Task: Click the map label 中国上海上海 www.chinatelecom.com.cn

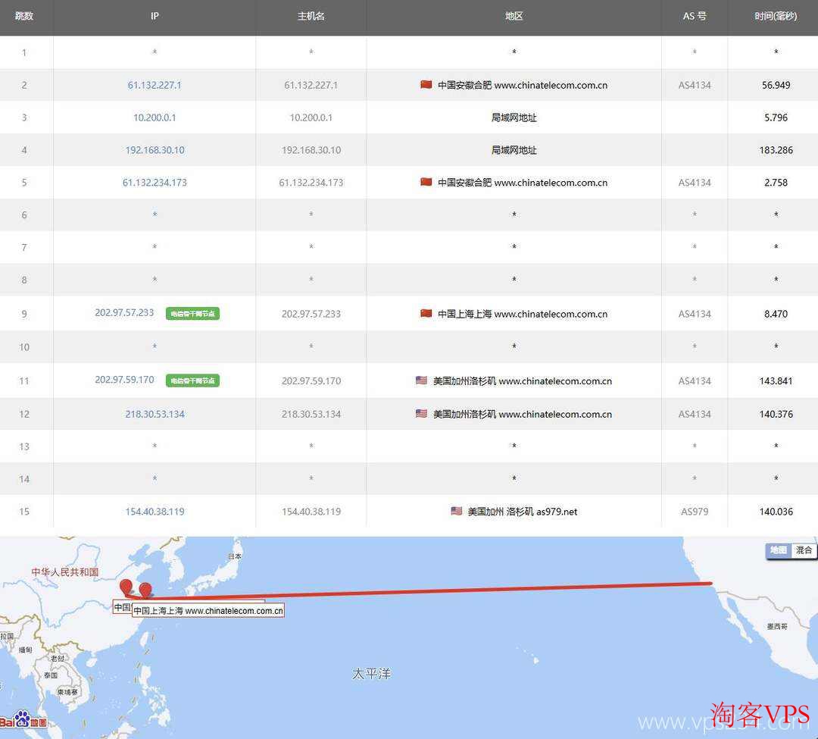Action: coord(208,611)
